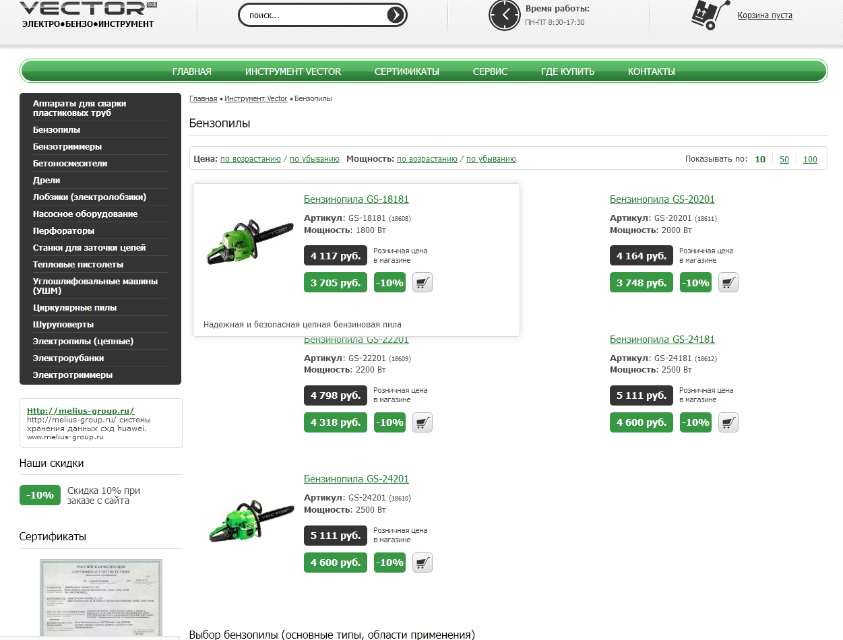Add GS-20201 chainsaw to cart
The image size is (843, 640).
click(728, 283)
